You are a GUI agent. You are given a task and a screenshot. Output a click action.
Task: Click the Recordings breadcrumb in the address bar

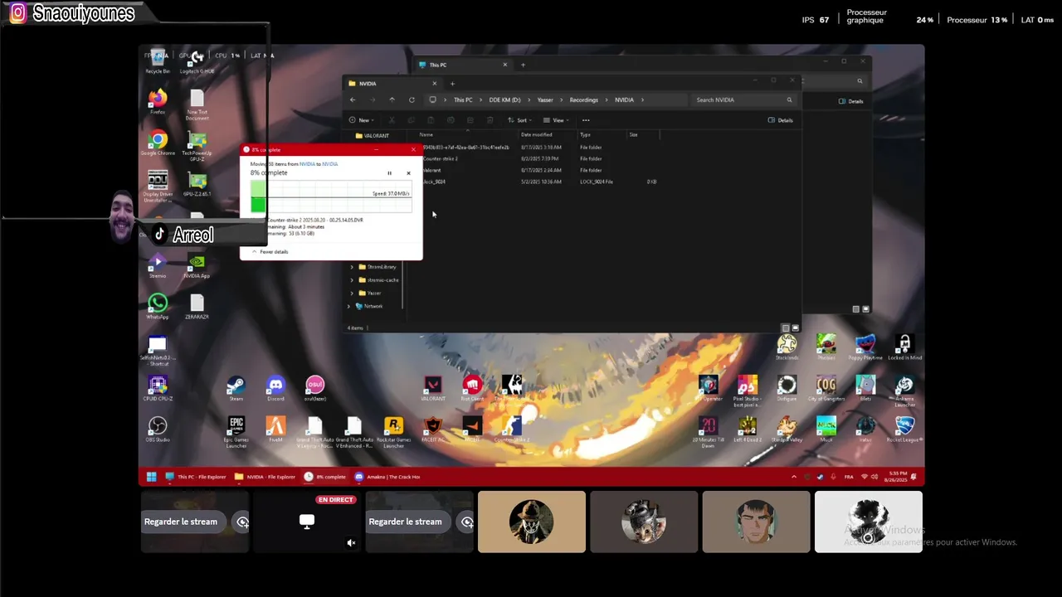point(583,99)
